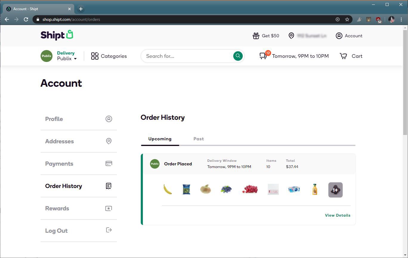Open the Categories menu

[109, 56]
